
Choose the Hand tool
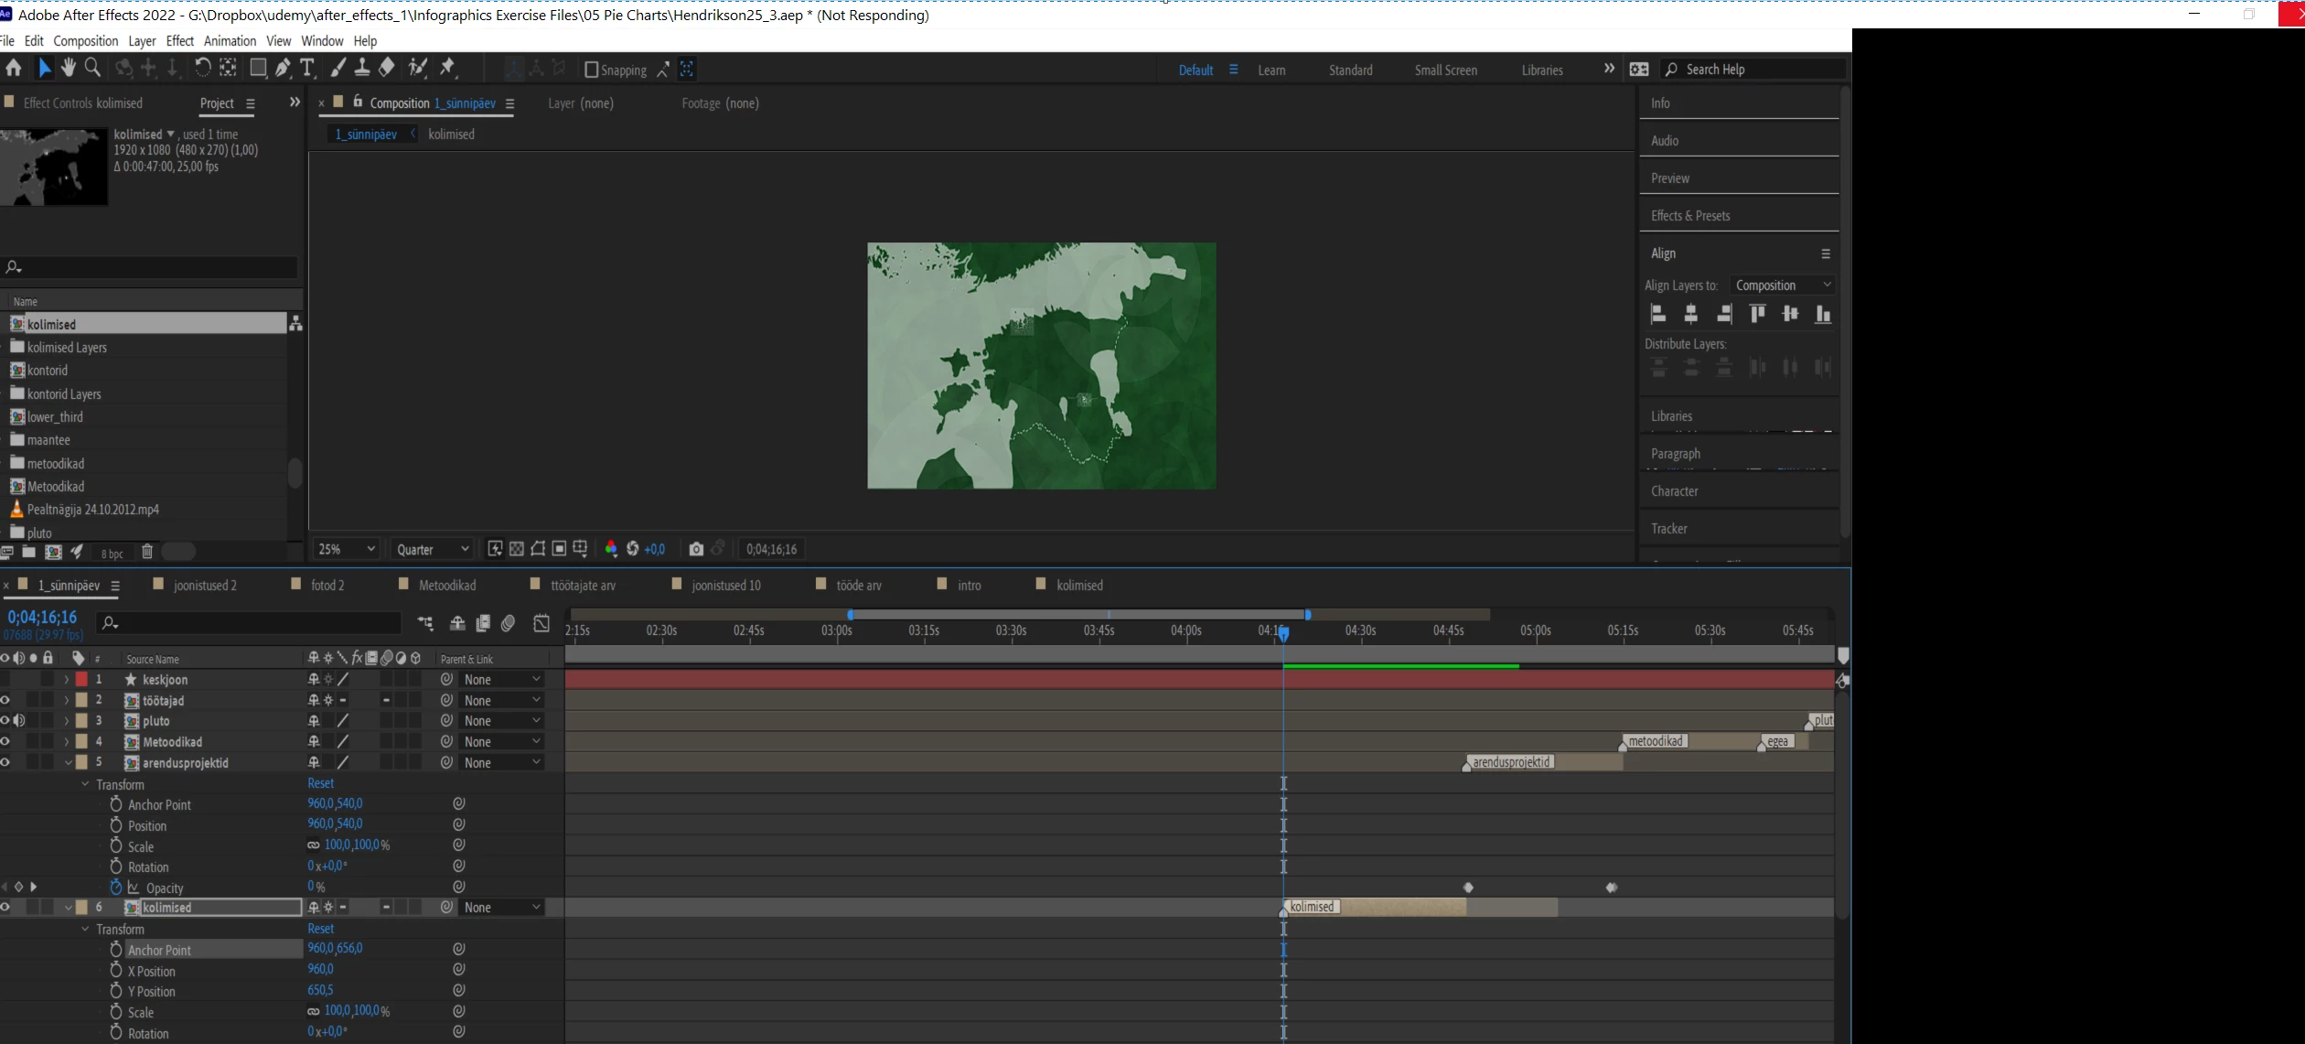click(x=69, y=68)
